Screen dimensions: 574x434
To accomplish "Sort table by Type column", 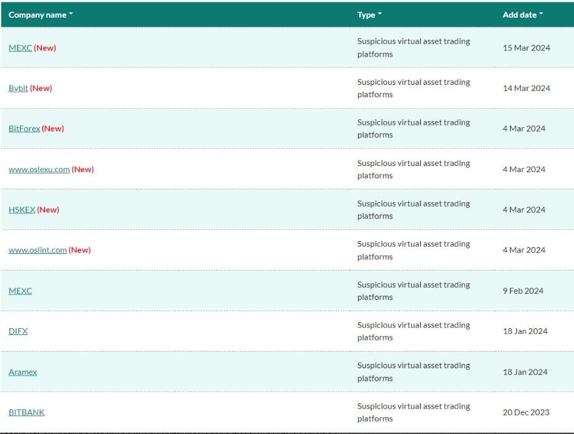I will click(x=369, y=15).
